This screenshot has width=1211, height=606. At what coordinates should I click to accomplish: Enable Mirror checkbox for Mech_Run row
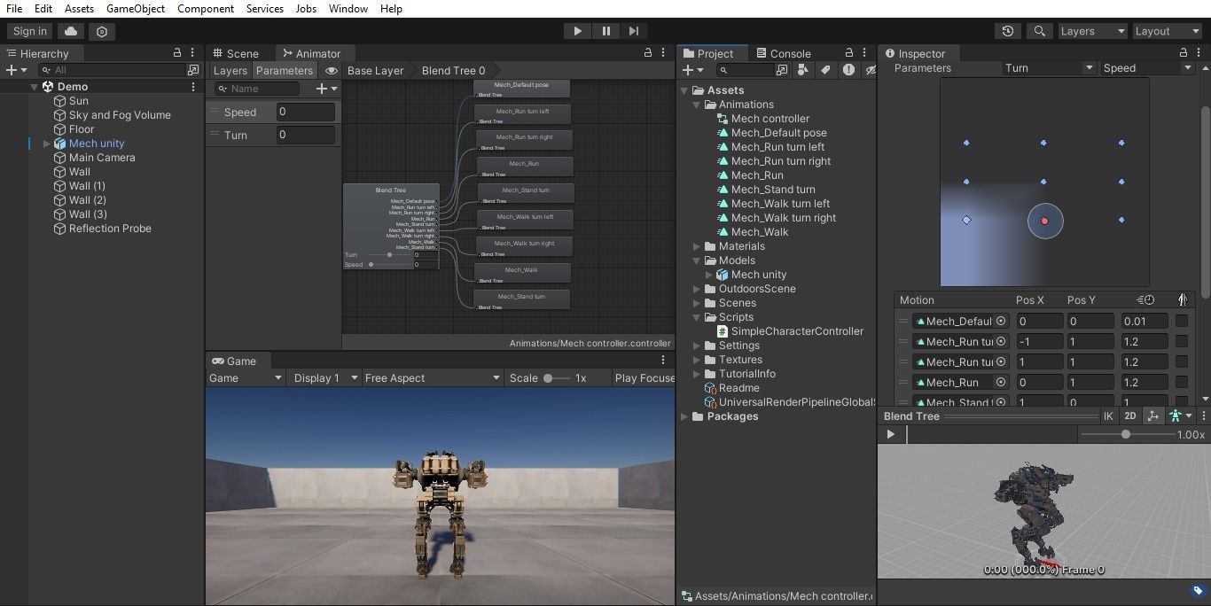click(x=1182, y=382)
